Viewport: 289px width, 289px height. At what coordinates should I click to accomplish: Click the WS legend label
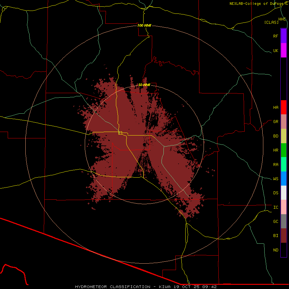coord(276,179)
